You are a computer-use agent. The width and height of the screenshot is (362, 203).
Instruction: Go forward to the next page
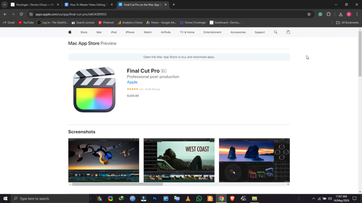click(13, 14)
